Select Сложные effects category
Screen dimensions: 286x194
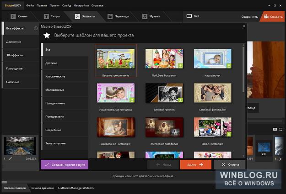[20, 82]
